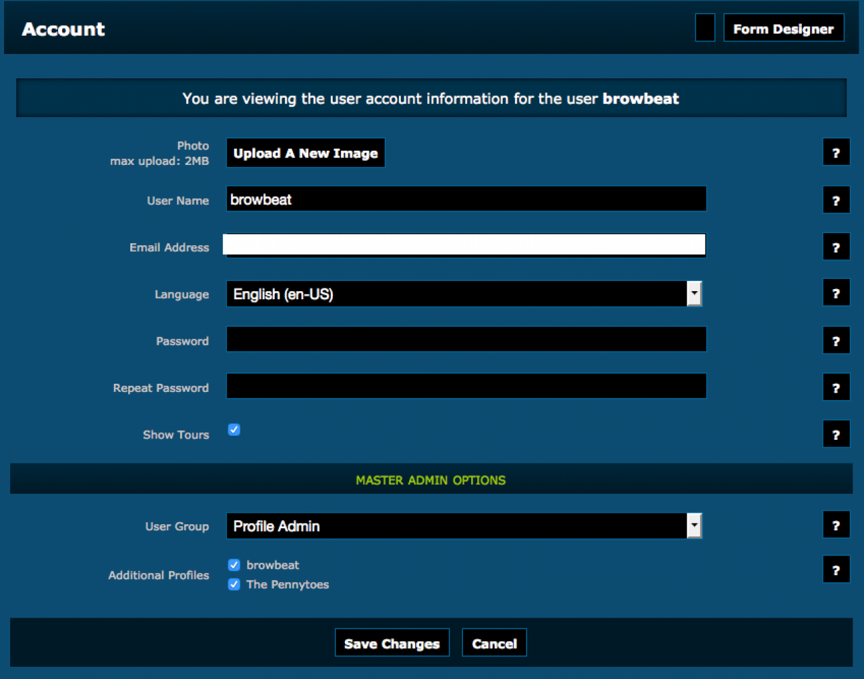Click the MASTER ADMIN OPTIONS heading
The height and width of the screenshot is (679, 864).
pos(431,480)
